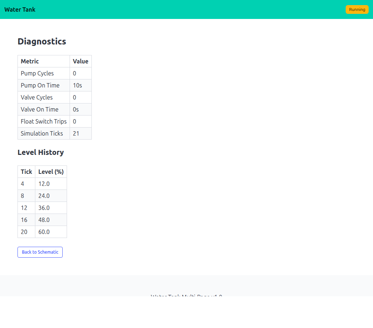
Task: Click the Tick column header
Action: [26, 172]
